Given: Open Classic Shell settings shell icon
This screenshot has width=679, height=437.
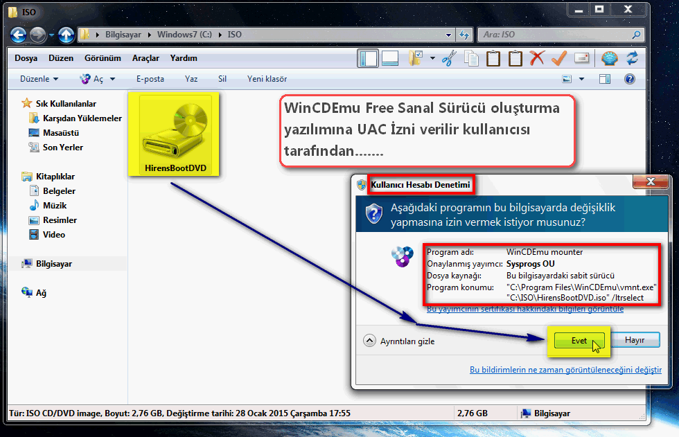Looking at the screenshot, I should 609,58.
